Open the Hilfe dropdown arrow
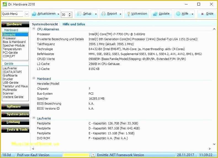218x158 pixels. click(x=192, y=14)
